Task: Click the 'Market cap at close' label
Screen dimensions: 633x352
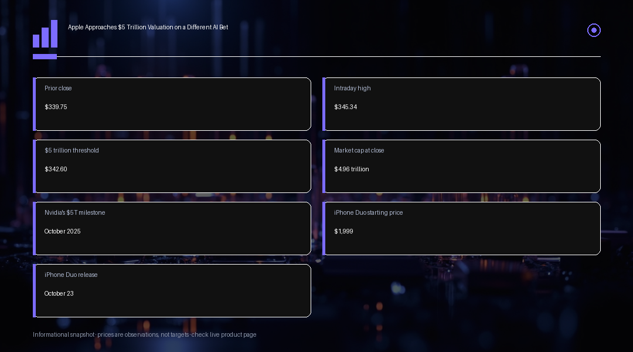Action: [x=359, y=150]
